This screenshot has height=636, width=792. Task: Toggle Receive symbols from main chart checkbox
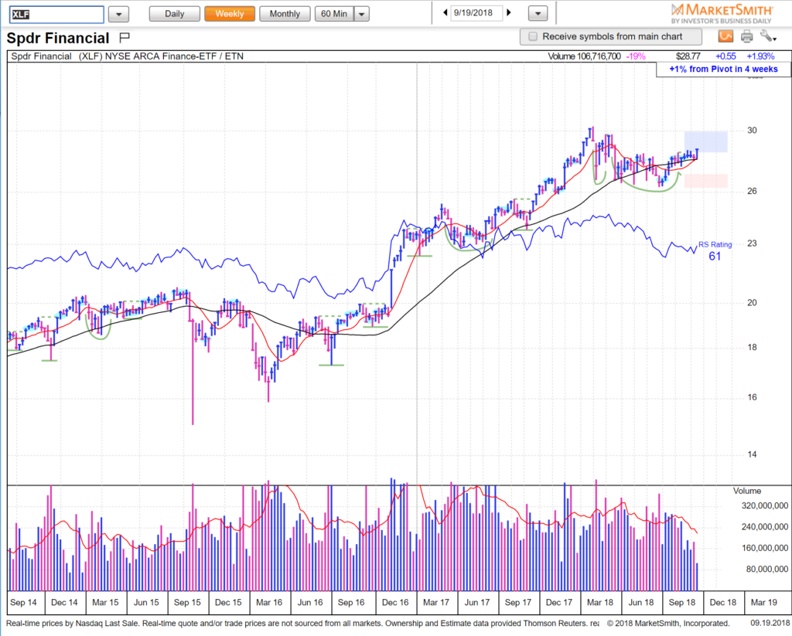[x=532, y=36]
